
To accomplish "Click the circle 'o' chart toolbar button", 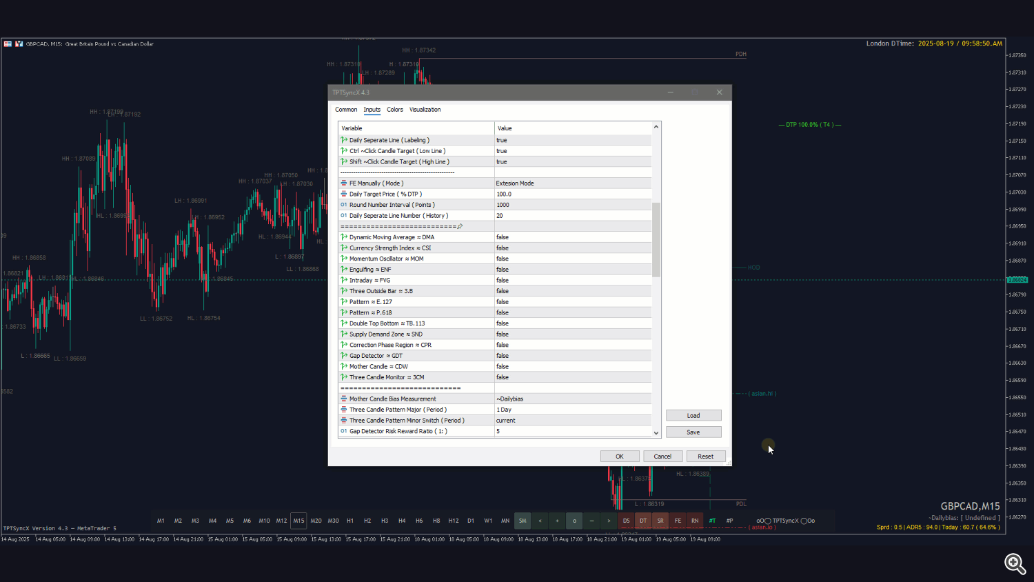I will [574, 521].
